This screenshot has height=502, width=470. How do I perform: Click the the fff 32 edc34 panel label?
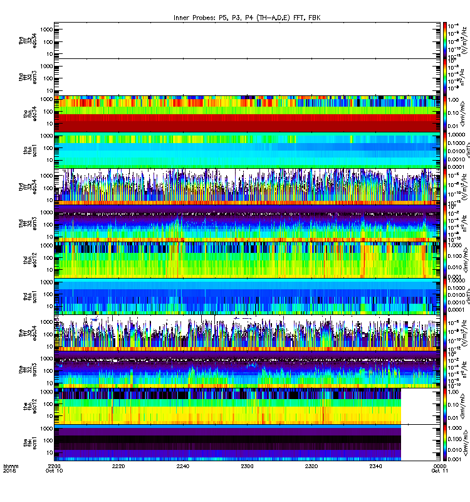coord(28,333)
